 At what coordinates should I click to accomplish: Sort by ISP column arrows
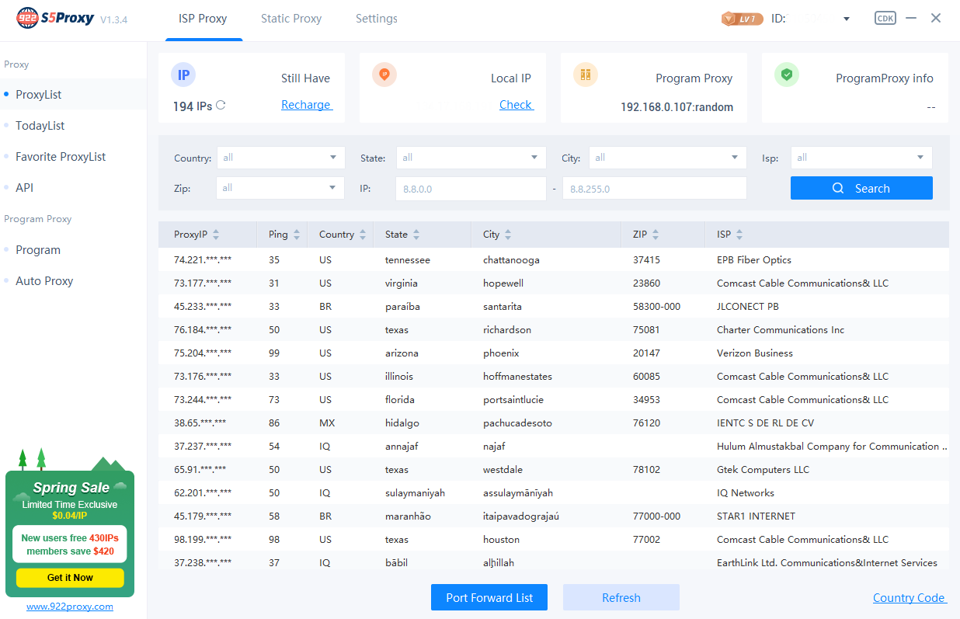[x=739, y=235]
